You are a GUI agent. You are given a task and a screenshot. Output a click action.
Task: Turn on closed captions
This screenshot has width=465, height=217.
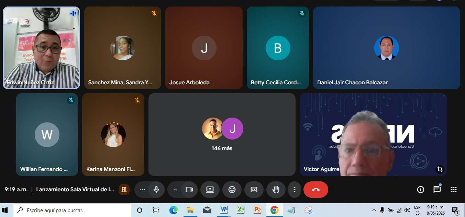(254, 190)
